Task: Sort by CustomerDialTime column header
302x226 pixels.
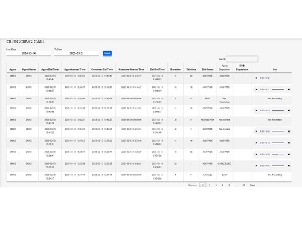Action: pyautogui.click(x=102, y=69)
